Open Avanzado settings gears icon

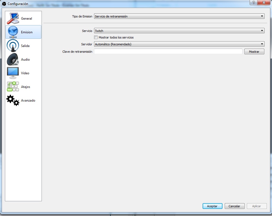[x=13, y=100]
